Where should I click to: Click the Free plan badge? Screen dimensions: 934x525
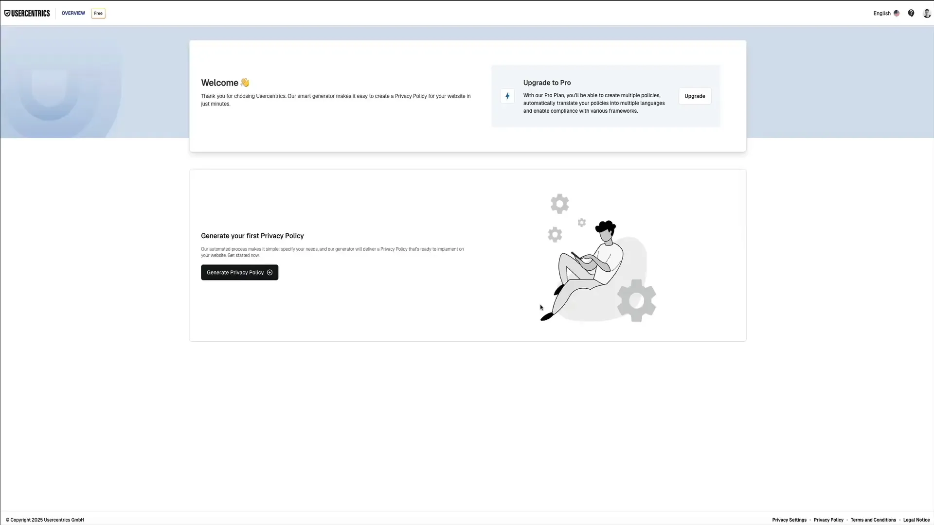point(98,13)
